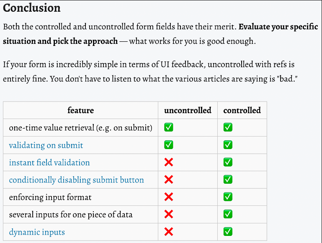Follow 'conditionally disabling submit button' link
This screenshot has height=243, width=322.
76,180
